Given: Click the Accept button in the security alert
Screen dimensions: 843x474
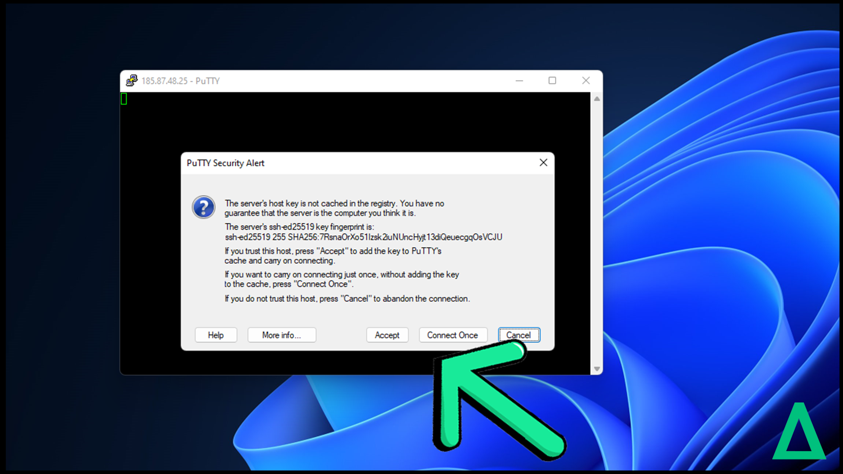Looking at the screenshot, I should [387, 335].
